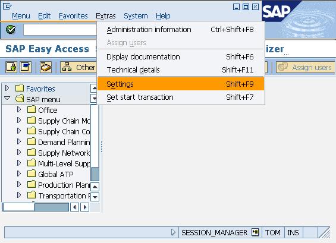
Task: Open the Menu menu
Action: (21, 16)
